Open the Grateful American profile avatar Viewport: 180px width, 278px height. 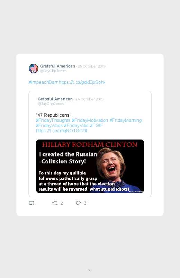(33, 69)
